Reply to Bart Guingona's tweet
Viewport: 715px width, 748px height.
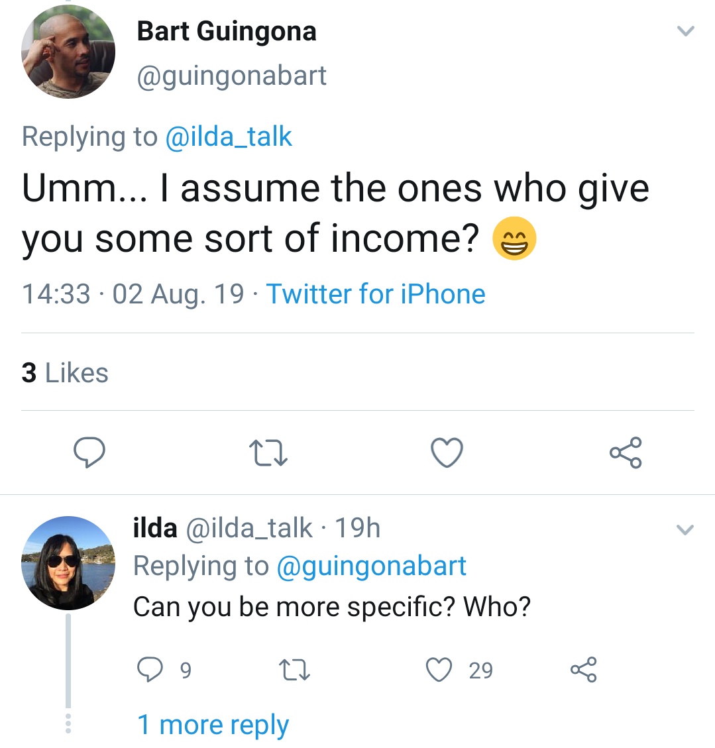pyautogui.click(x=89, y=453)
